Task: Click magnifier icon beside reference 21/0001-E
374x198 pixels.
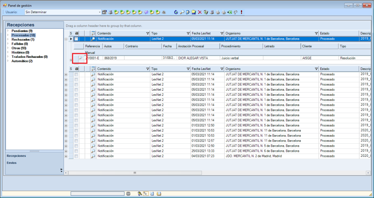Action: [81, 58]
